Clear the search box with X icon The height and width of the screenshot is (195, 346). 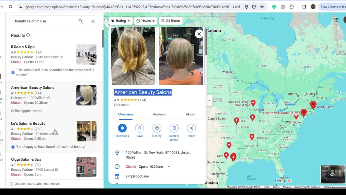coord(93,21)
